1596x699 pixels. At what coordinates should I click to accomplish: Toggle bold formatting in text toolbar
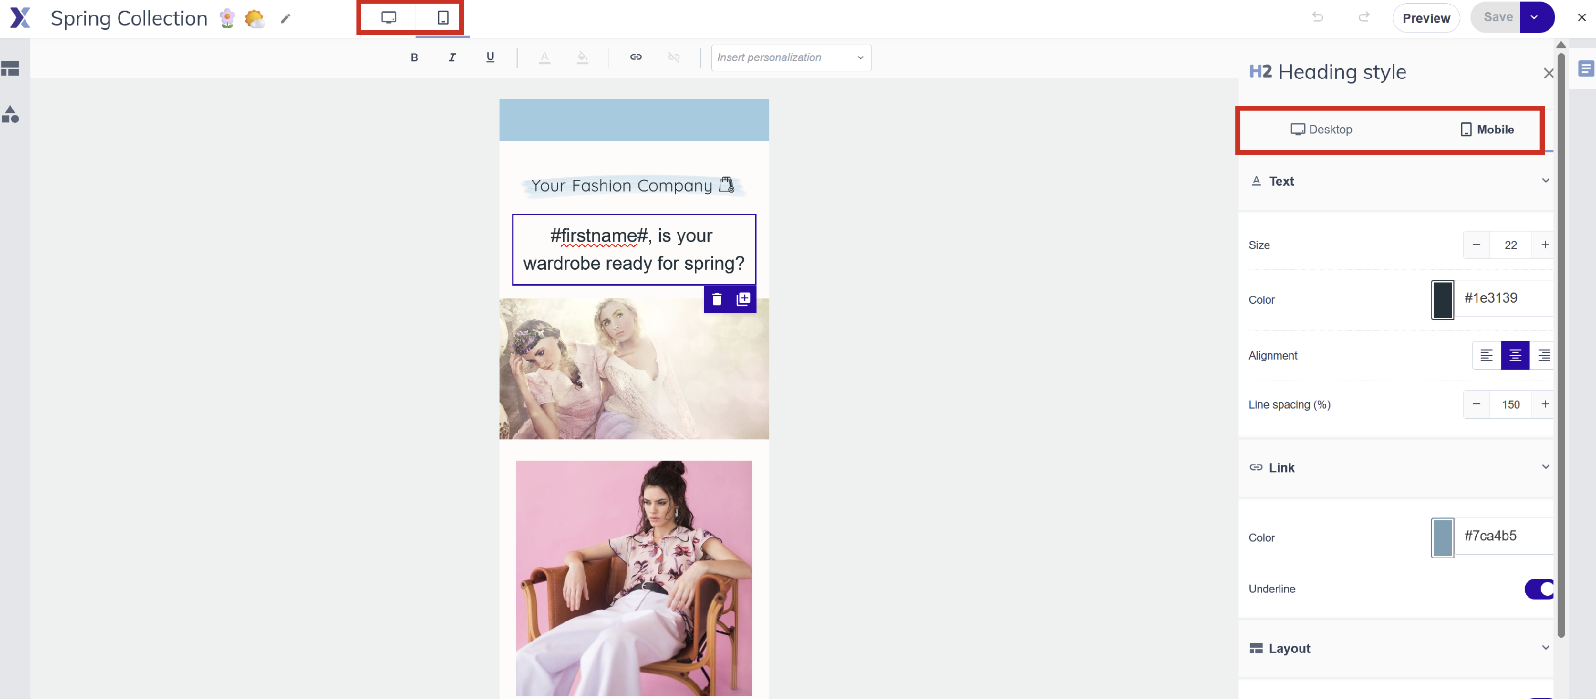414,57
